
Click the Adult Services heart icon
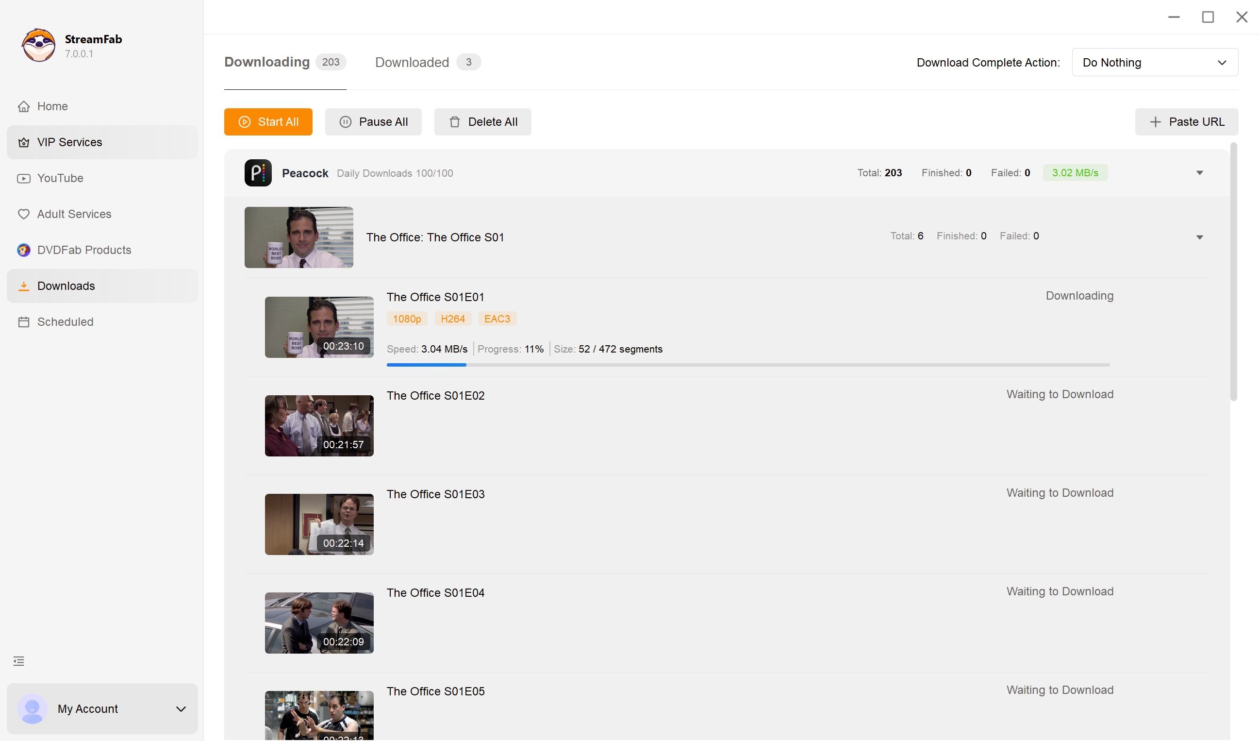(x=23, y=214)
